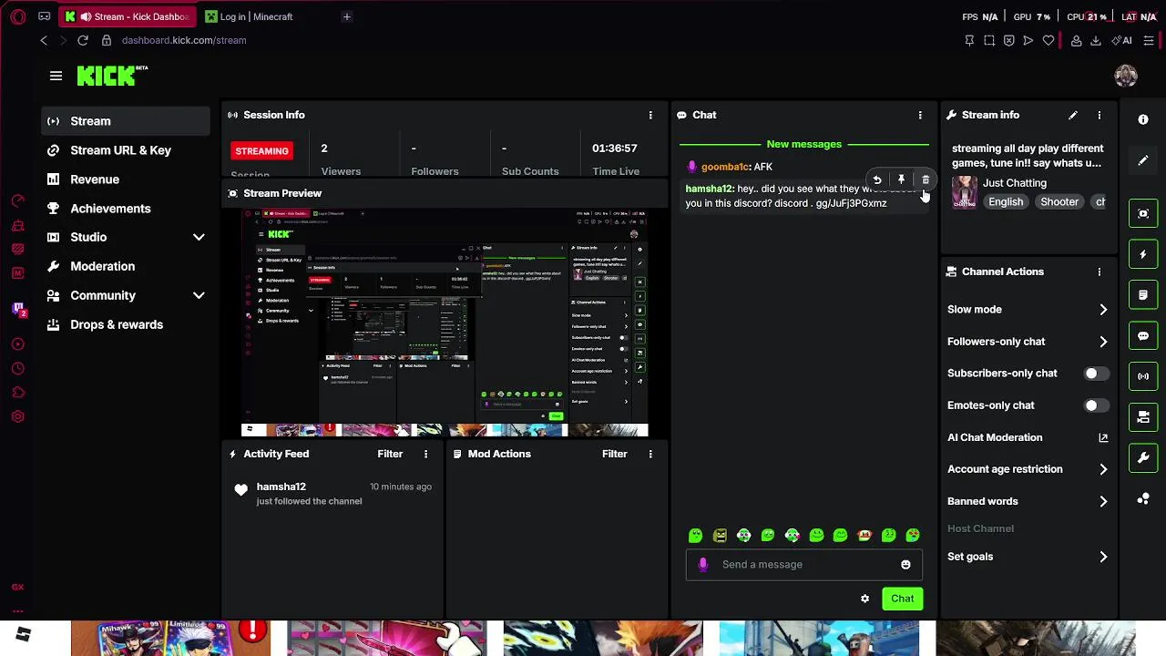
Task: Open the browser AI assistant button
Action: click(x=1122, y=40)
